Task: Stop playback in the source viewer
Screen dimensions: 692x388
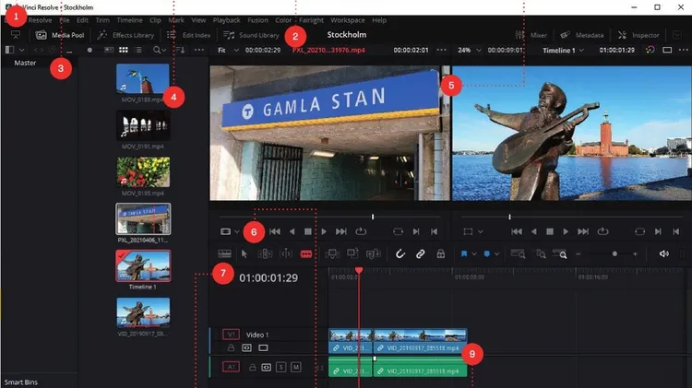Action: coord(308,231)
